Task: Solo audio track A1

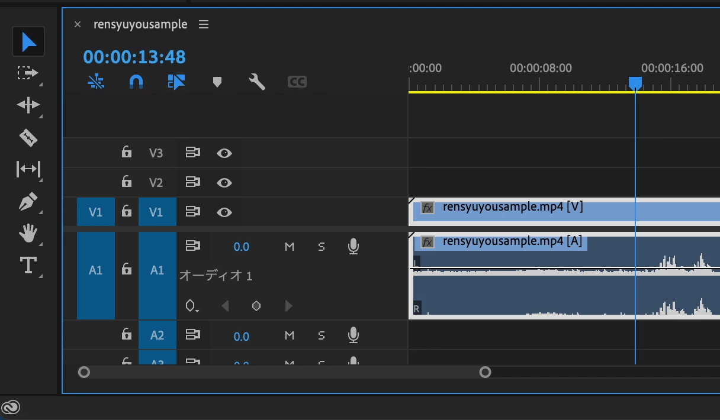Action: coord(322,247)
